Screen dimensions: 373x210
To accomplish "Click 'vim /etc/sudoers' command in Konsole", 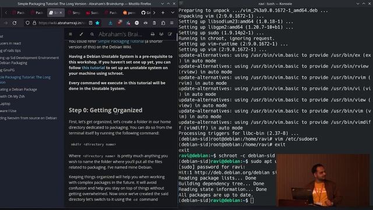I will pyautogui.click(x=296, y=139).
